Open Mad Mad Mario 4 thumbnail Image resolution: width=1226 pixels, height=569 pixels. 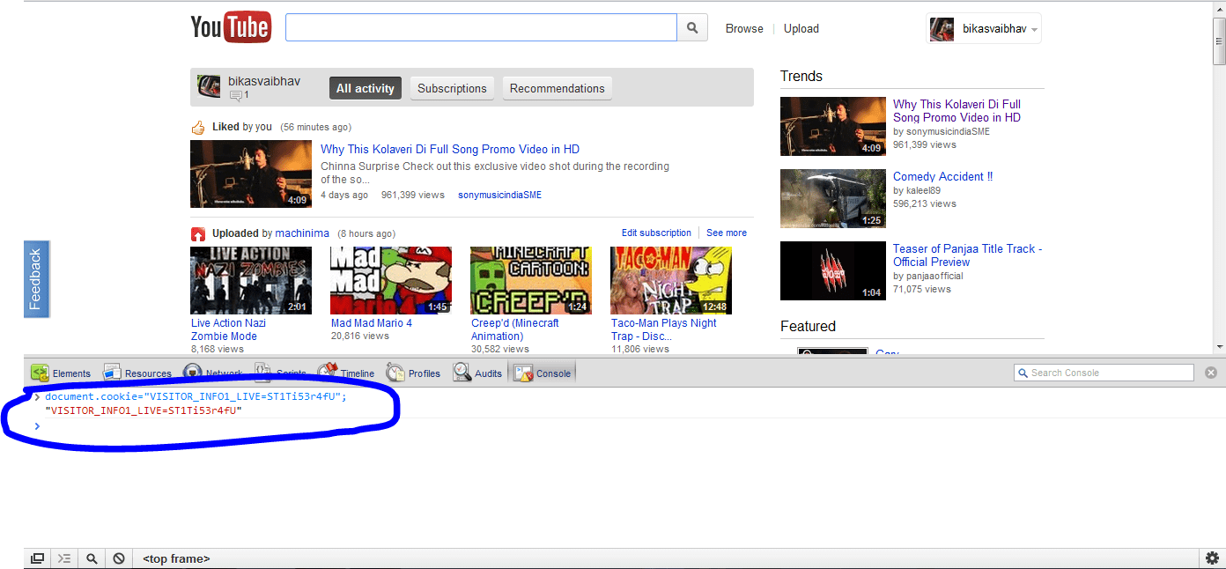tap(391, 280)
